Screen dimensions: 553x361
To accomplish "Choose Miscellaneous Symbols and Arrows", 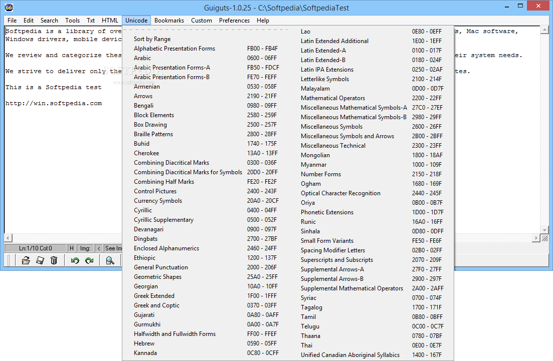I will [372, 136].
